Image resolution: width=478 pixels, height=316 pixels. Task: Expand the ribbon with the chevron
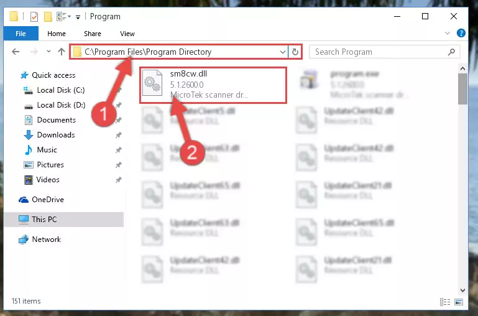(x=447, y=33)
